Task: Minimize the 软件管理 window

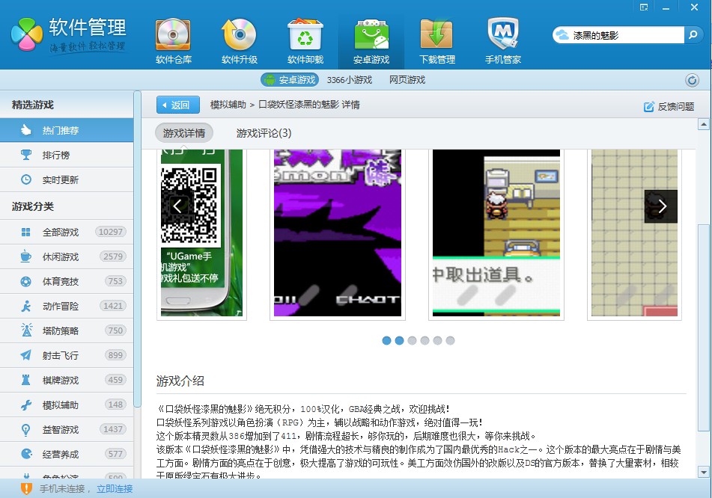Action: click(x=666, y=7)
